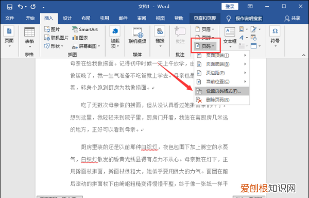Switch to the 邮件 tab
Viewport: 309px width, 198px height.
tap(123, 18)
